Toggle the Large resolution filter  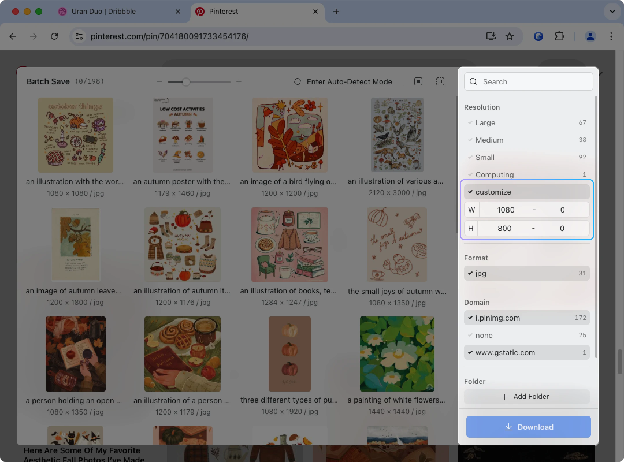coord(527,123)
